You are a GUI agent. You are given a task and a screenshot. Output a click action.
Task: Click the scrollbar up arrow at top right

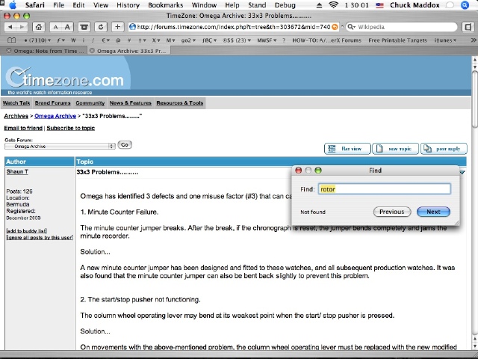tap(475, 60)
